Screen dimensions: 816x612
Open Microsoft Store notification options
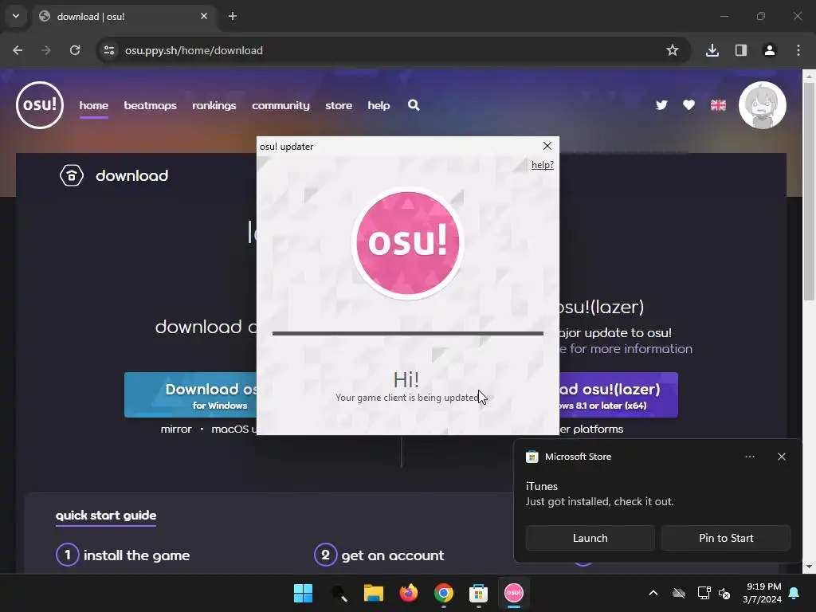(749, 457)
